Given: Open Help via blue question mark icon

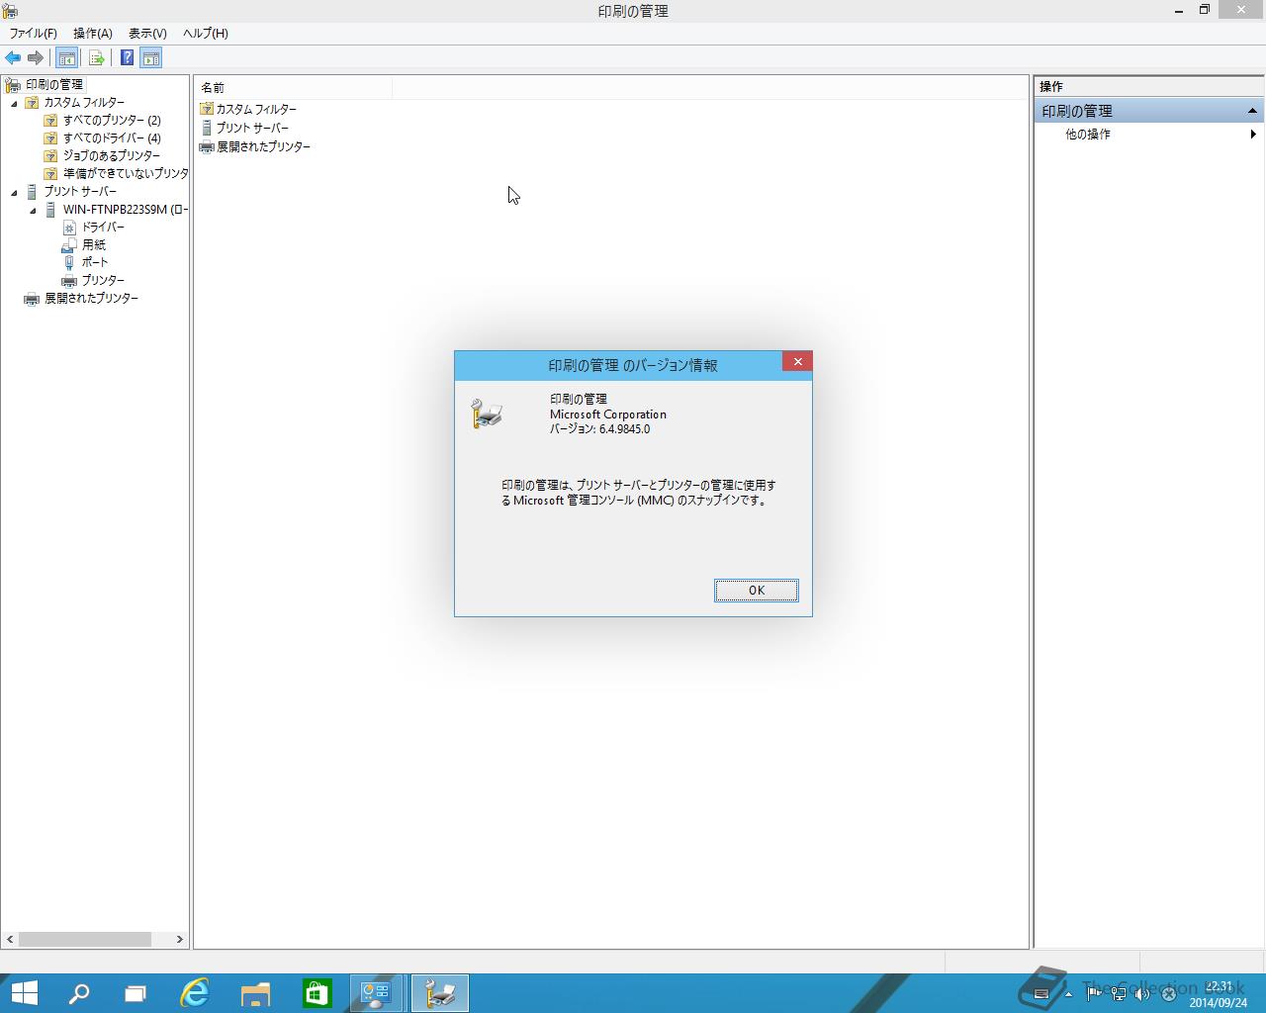Looking at the screenshot, I should pos(127,57).
